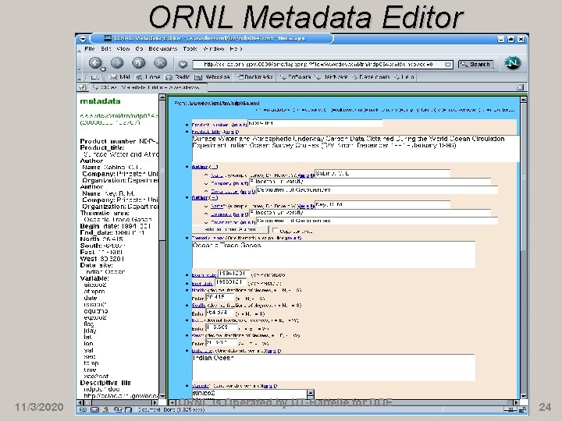
Task: Click the new tab icon left of tab
Action: (x=83, y=87)
